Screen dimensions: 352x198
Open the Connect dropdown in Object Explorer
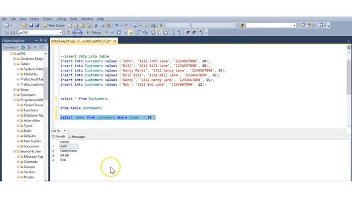tap(10, 47)
